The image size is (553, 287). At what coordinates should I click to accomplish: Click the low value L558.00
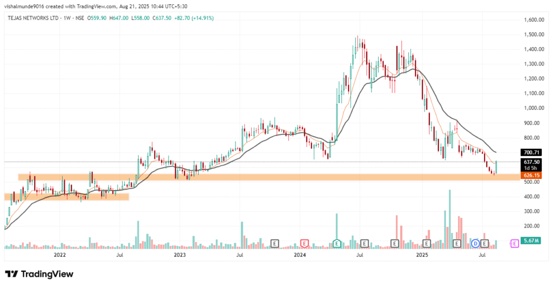click(x=140, y=18)
